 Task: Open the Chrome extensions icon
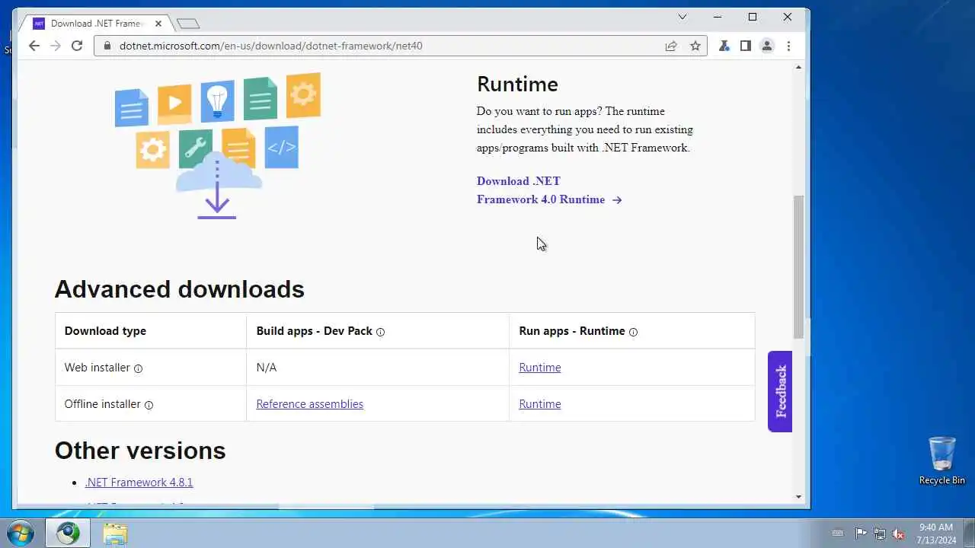tap(724, 46)
